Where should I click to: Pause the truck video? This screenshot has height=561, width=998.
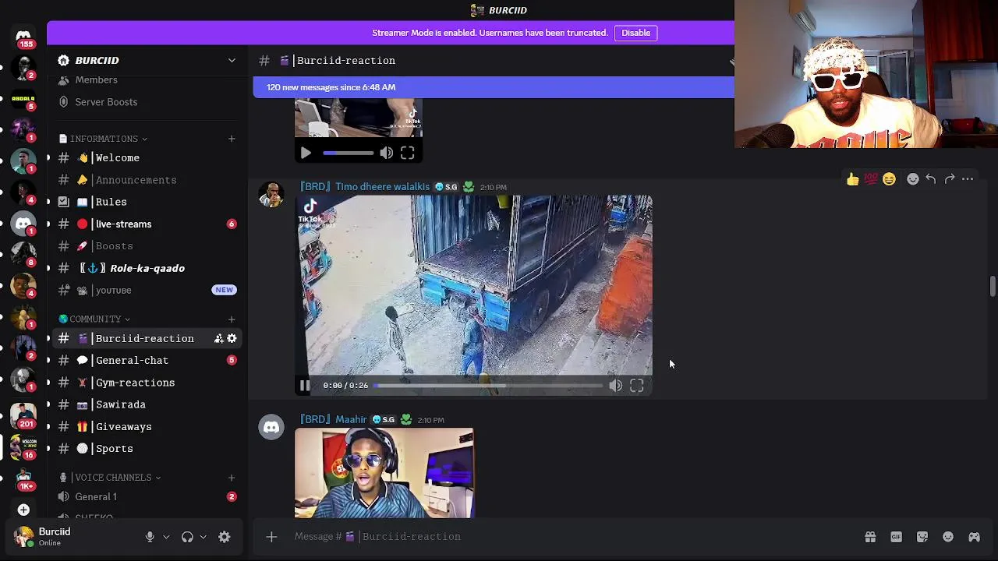(305, 386)
